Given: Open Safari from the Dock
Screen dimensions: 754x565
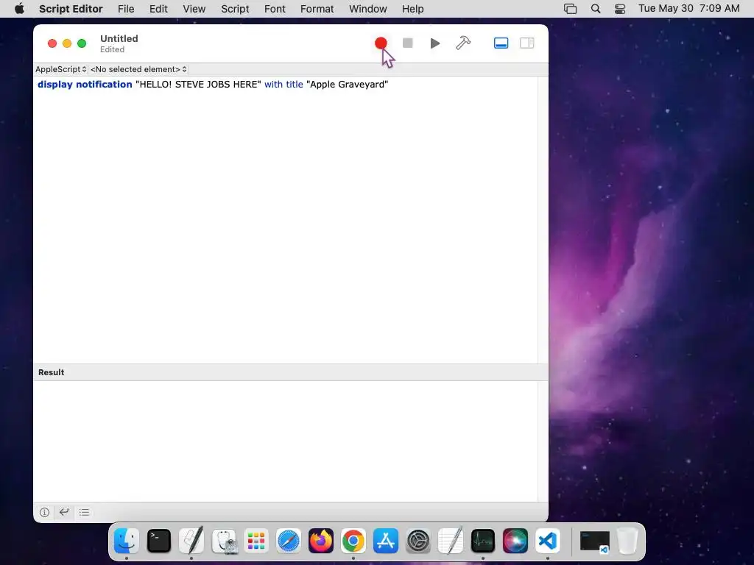Looking at the screenshot, I should click(x=289, y=541).
